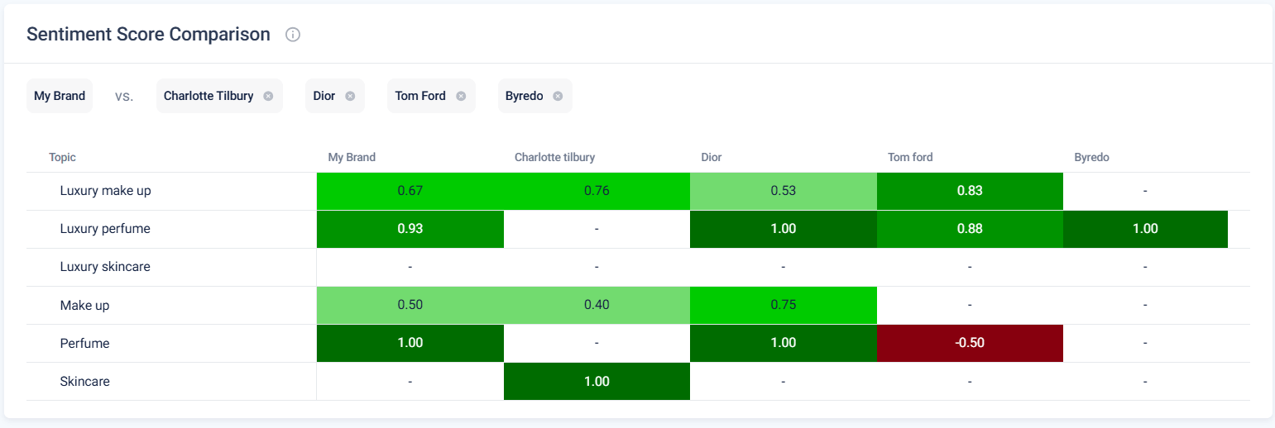
Task: Click the Topic column header
Action: click(x=62, y=157)
